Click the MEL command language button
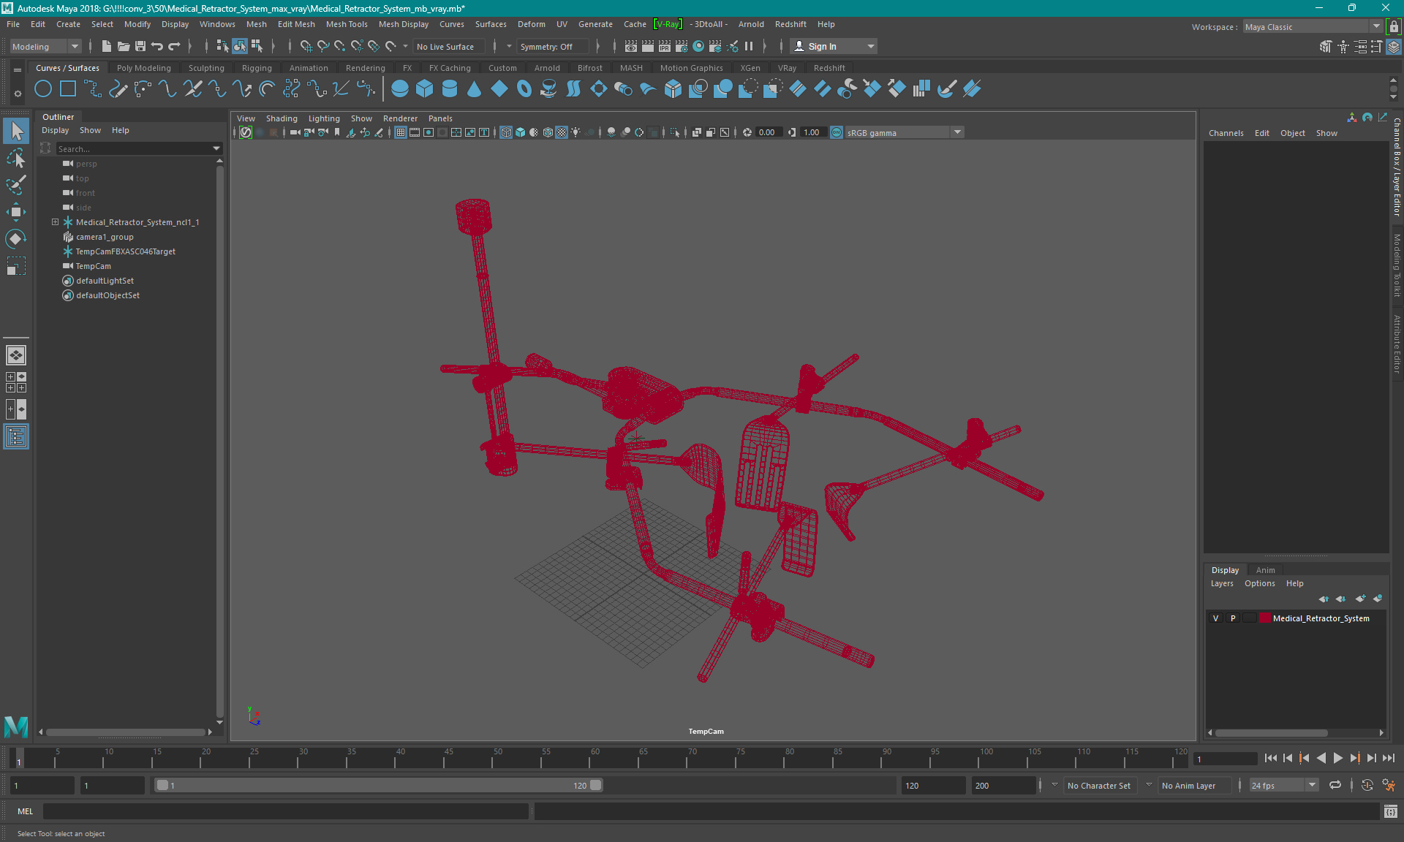The image size is (1404, 842). [x=26, y=811]
